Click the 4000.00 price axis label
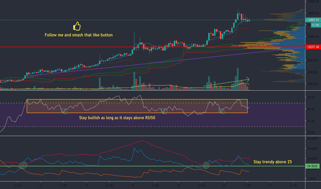Viewport: 321px width, 189px height. [x=313, y=84]
